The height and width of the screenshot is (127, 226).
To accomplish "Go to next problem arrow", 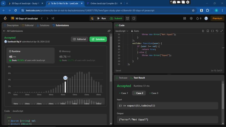I will 47,18.
